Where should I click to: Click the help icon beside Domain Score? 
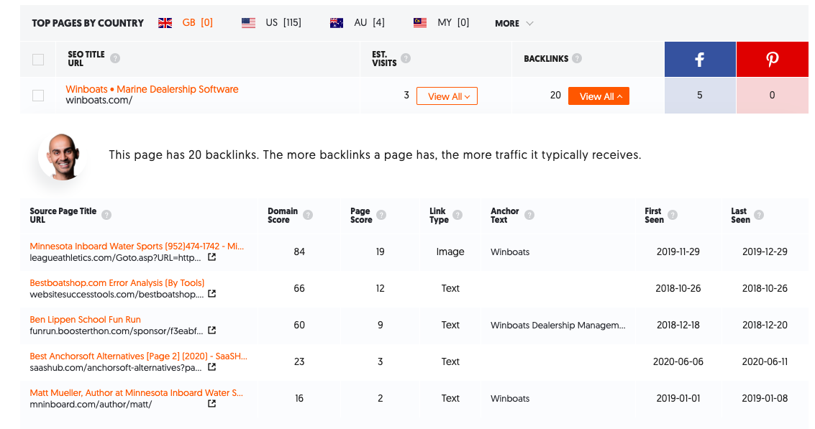pos(308,214)
